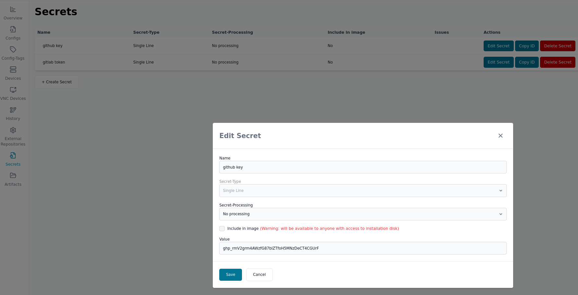Open VNC Devices monitor icon

point(13,90)
